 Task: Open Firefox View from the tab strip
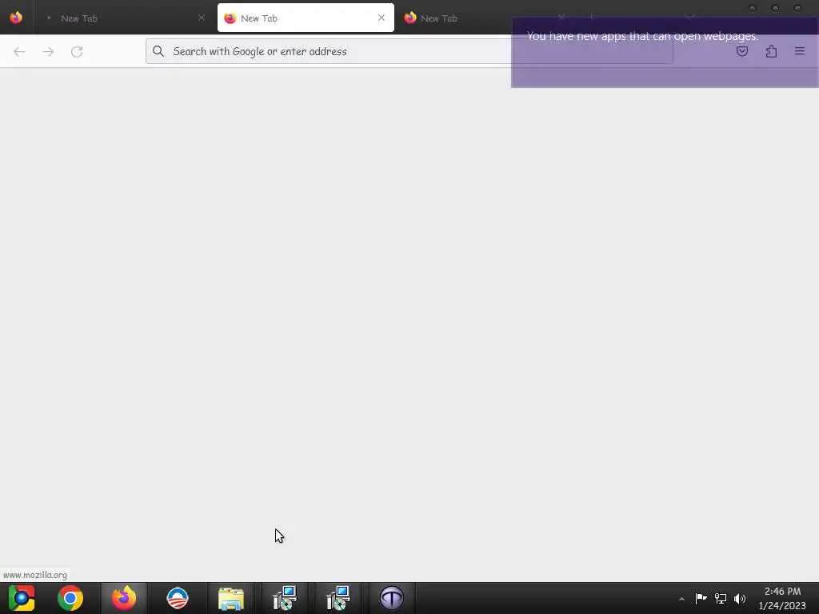coord(16,18)
